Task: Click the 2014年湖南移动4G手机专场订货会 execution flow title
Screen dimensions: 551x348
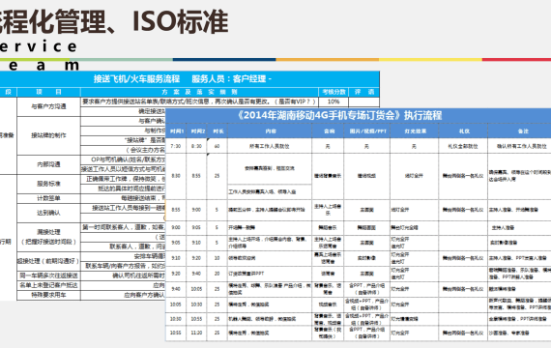Action: tap(338, 115)
